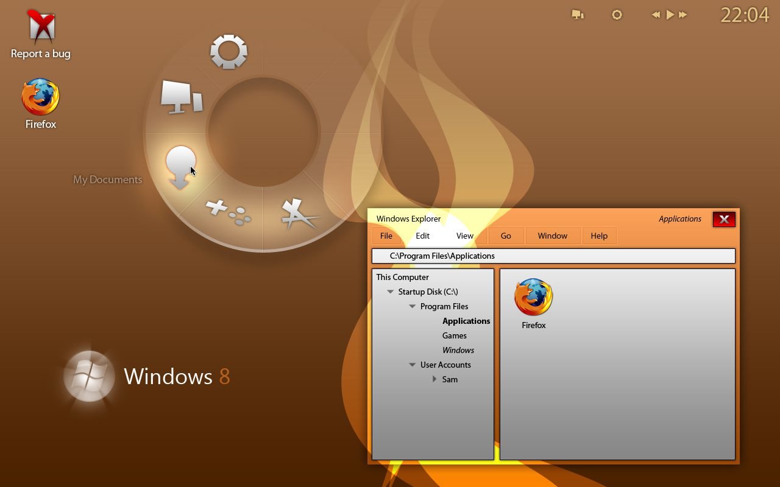780x487 pixels.
Task: Open the Firefox shortcut on the desktop
Action: tap(40, 97)
